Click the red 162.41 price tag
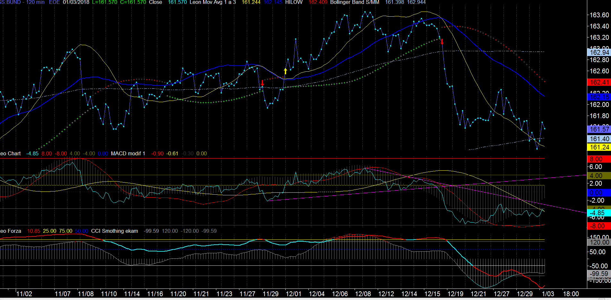The width and height of the screenshot is (611, 300). 599,82
